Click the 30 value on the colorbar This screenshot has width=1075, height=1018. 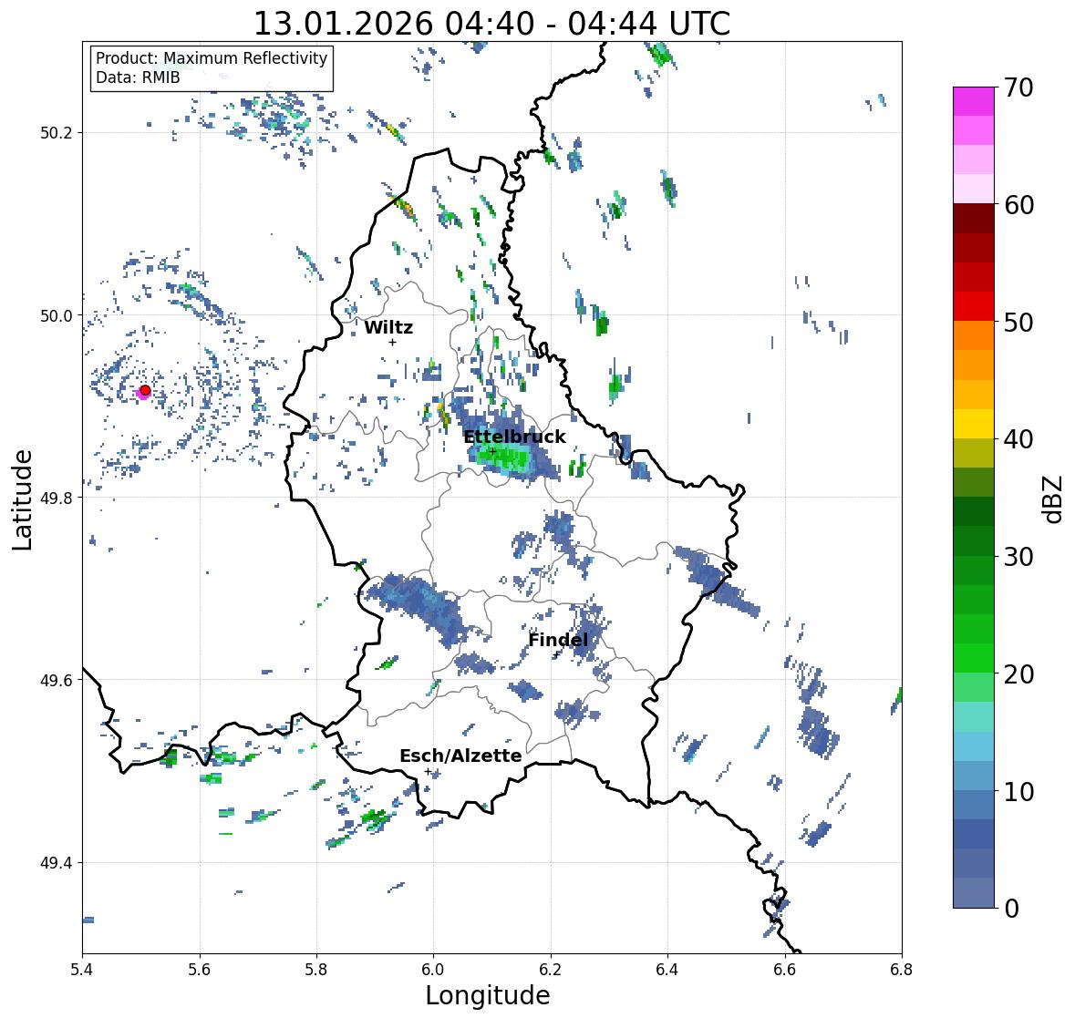click(x=1018, y=557)
